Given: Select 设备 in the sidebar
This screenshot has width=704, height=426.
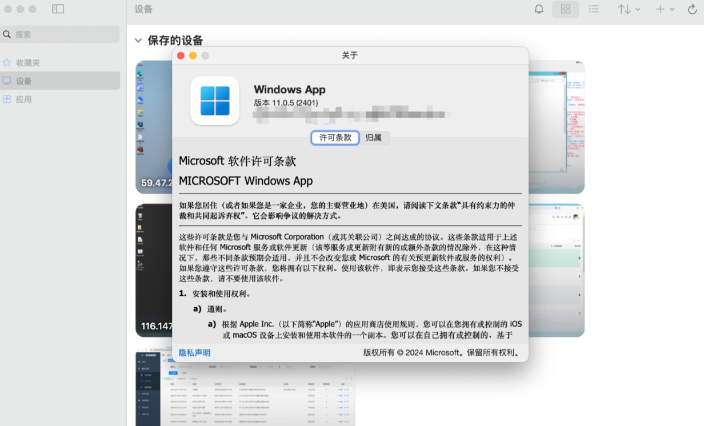Looking at the screenshot, I should (60, 81).
